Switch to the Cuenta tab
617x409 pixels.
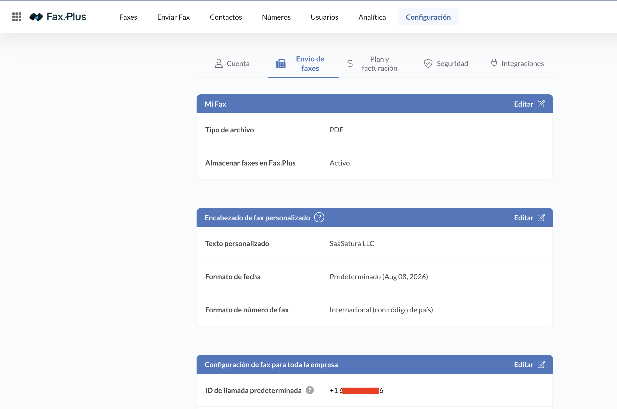(x=232, y=63)
